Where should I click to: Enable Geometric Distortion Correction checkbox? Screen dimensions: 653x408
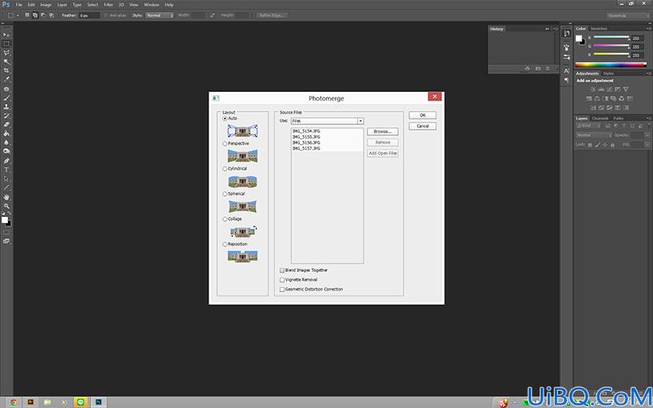coord(282,289)
